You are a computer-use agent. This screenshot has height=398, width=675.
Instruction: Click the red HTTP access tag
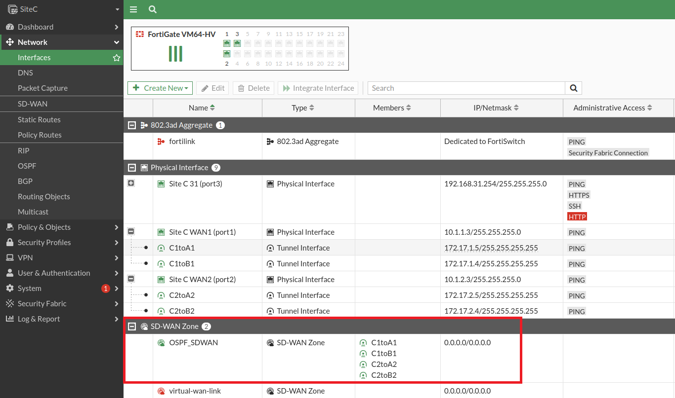[577, 217]
